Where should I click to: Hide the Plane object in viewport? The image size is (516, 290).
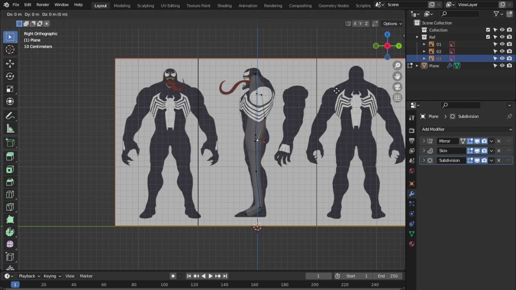(x=502, y=66)
